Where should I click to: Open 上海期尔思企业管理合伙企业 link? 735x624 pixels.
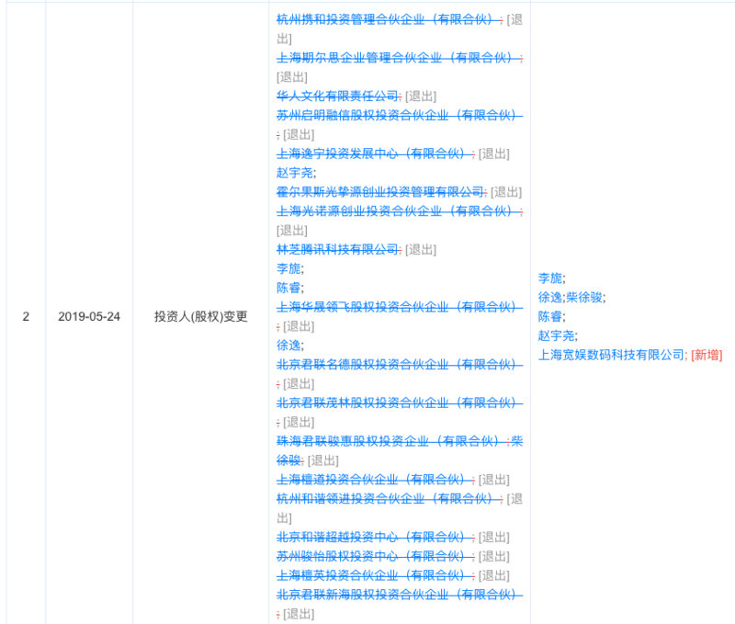tap(399, 58)
